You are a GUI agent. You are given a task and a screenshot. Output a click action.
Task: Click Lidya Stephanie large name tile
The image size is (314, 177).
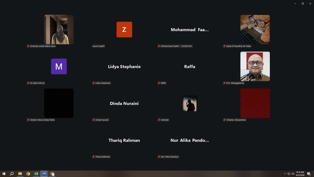click(124, 67)
